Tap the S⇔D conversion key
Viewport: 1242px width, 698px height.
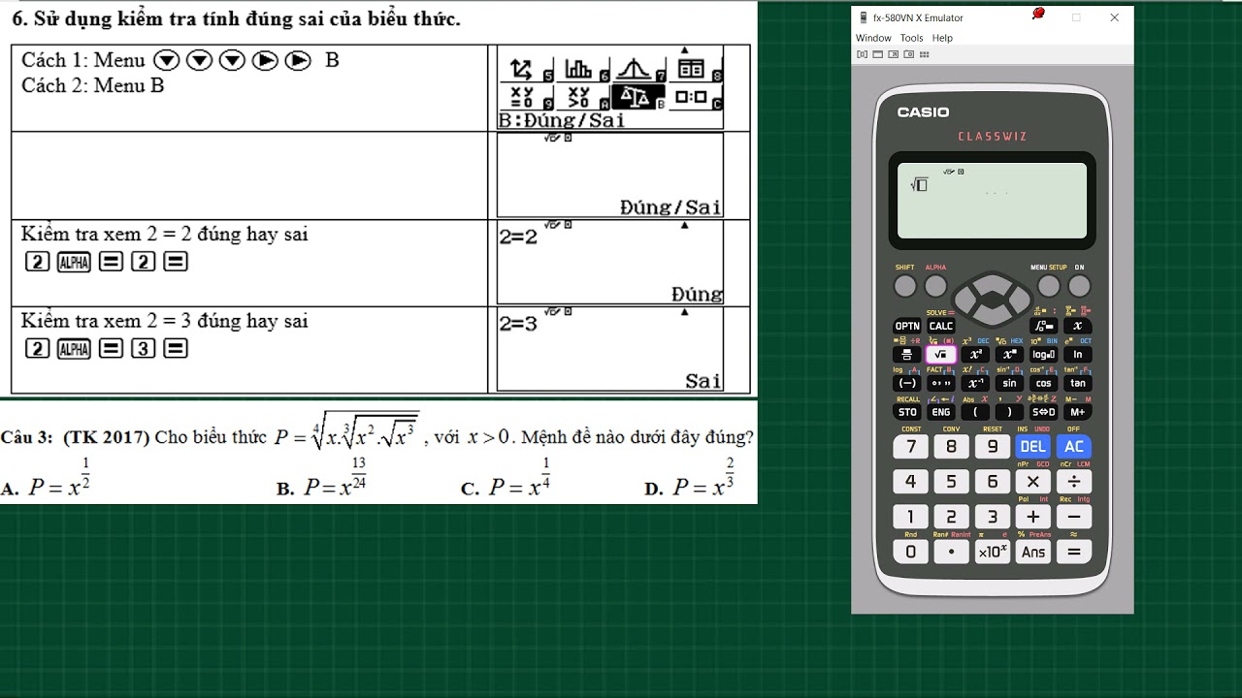[x=1043, y=412]
